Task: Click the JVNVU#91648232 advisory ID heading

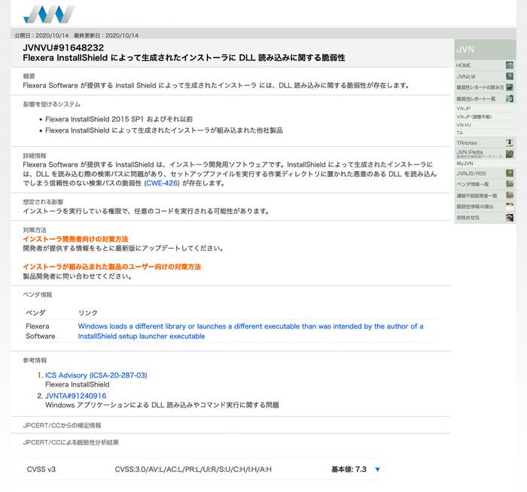Action: tap(63, 47)
